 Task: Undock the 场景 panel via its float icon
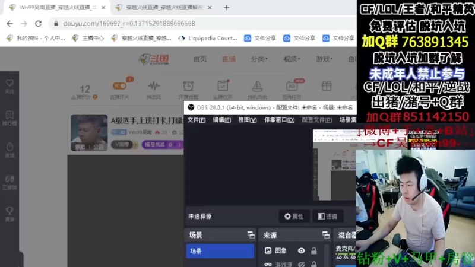point(251,235)
